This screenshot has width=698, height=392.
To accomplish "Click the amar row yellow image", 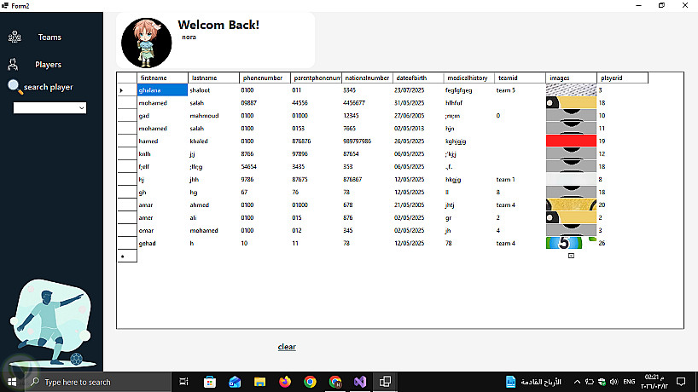I will tap(571, 205).
